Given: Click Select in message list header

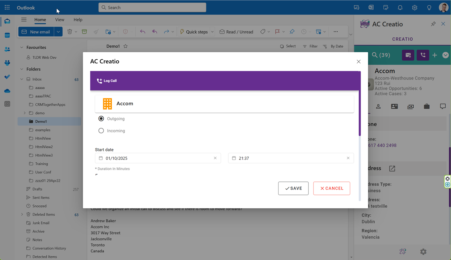Looking at the screenshot, I should (288, 46).
